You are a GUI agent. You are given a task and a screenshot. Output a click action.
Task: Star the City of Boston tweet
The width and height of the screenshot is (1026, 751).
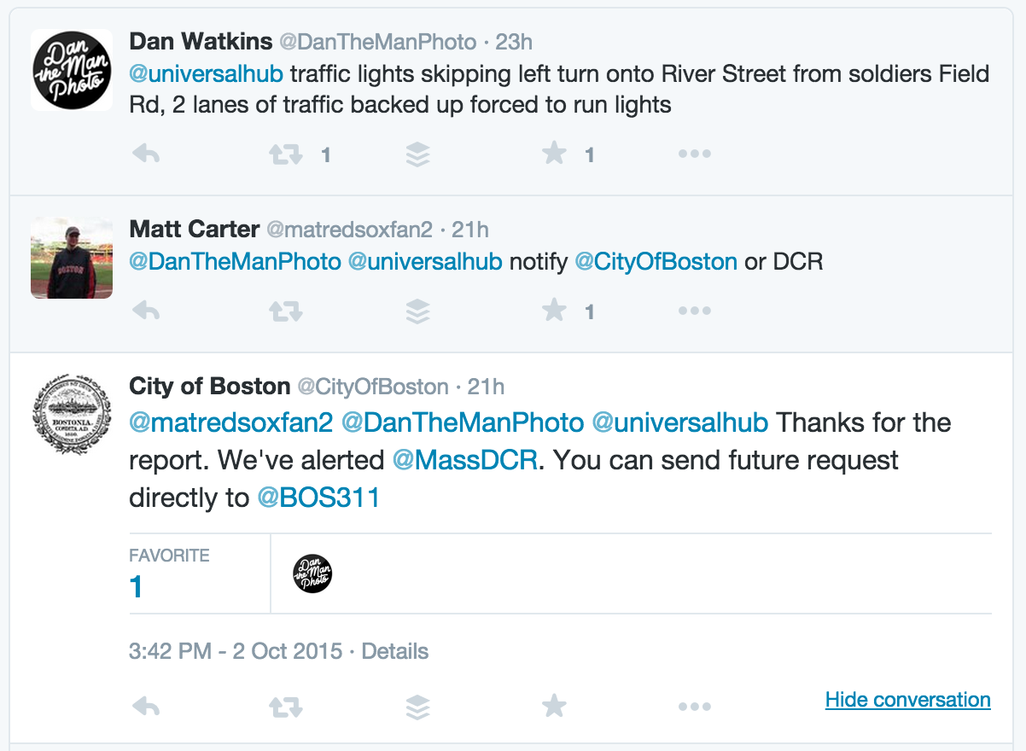[554, 706]
